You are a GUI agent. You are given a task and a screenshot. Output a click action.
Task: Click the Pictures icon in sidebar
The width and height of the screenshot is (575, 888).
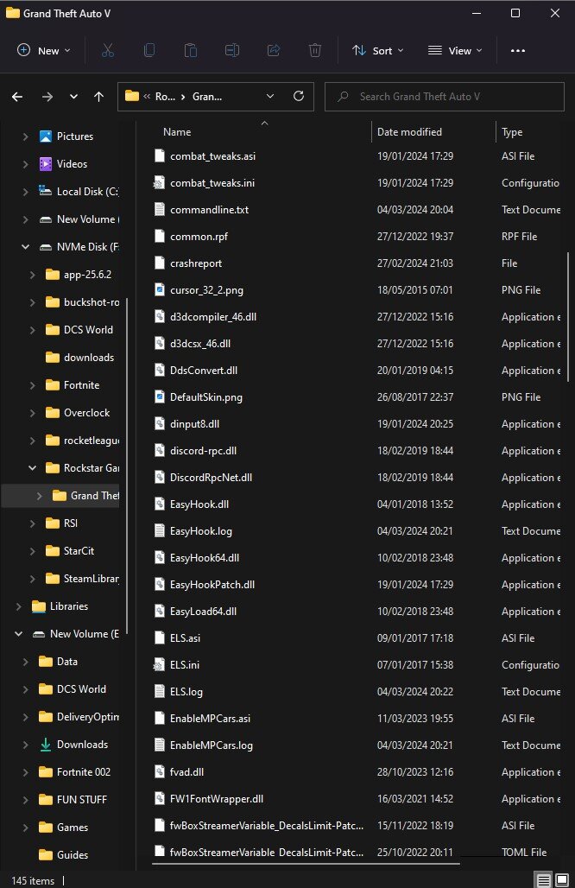pos(45,136)
